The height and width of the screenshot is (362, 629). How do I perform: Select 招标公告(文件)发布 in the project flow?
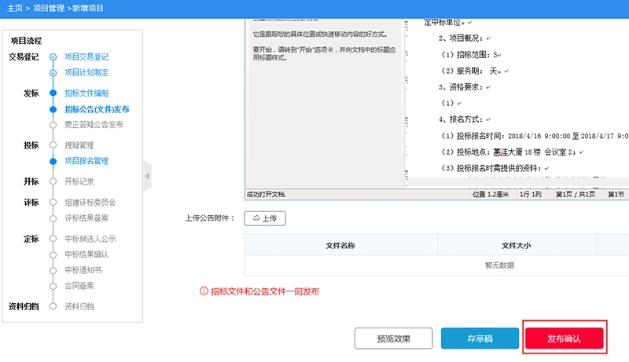(x=97, y=109)
